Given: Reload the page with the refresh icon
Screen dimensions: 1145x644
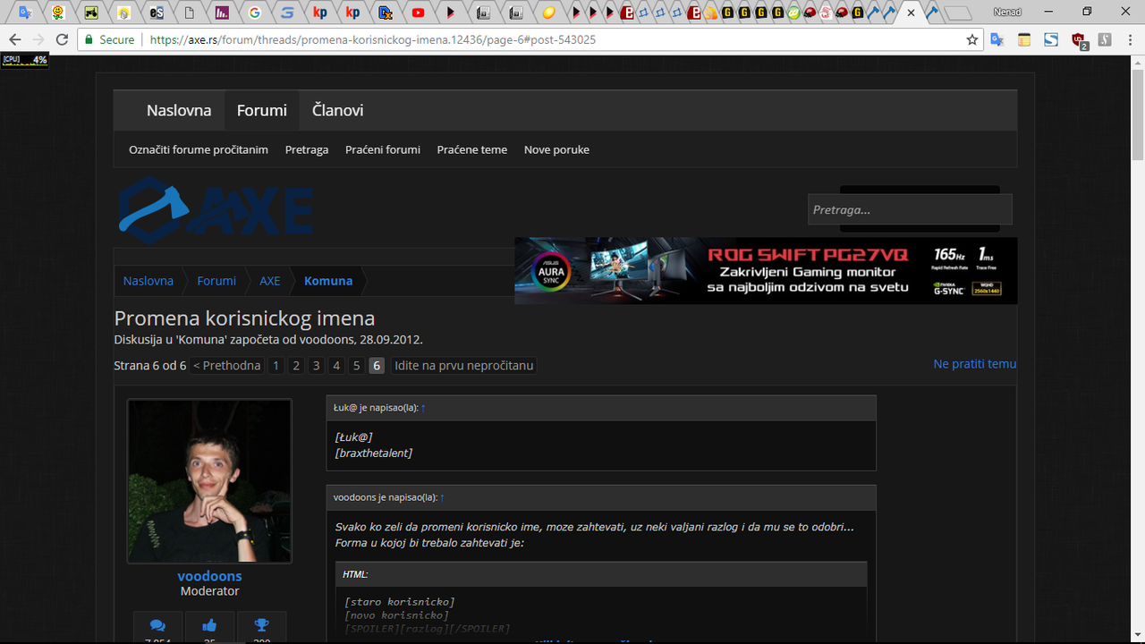Looking at the screenshot, I should coord(61,39).
